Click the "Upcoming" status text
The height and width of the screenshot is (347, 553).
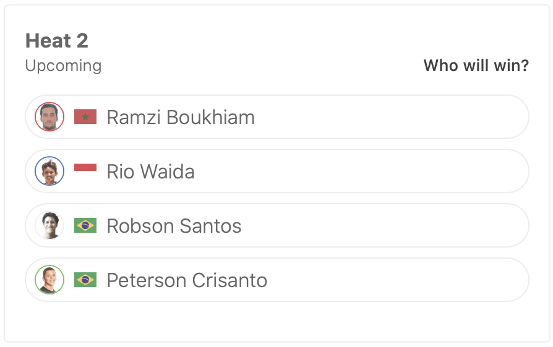pyautogui.click(x=63, y=65)
